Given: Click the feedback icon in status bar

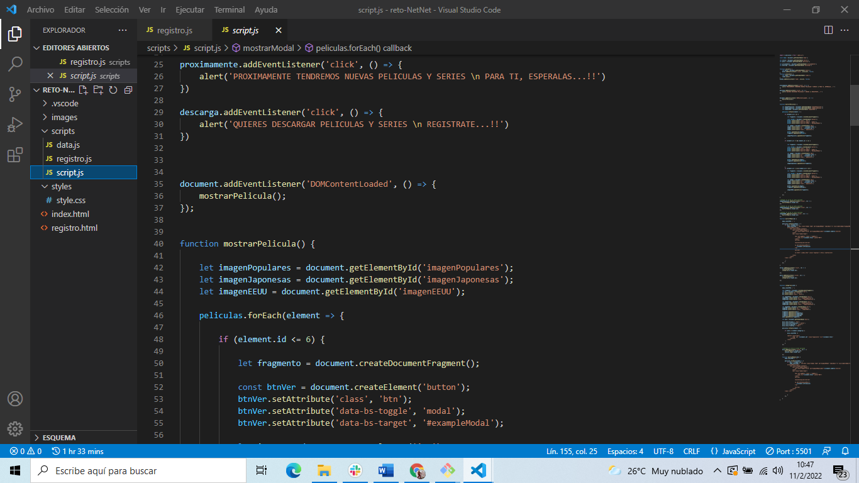Looking at the screenshot, I should point(826,451).
